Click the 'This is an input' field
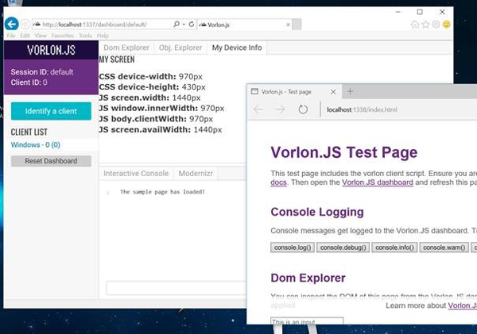 pos(307,321)
